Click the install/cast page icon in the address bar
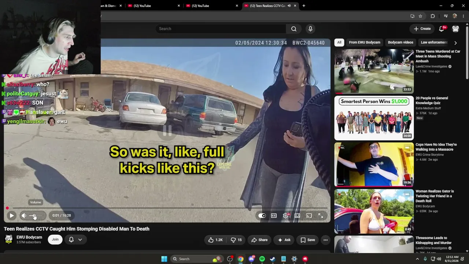469x264 pixels. (413, 16)
